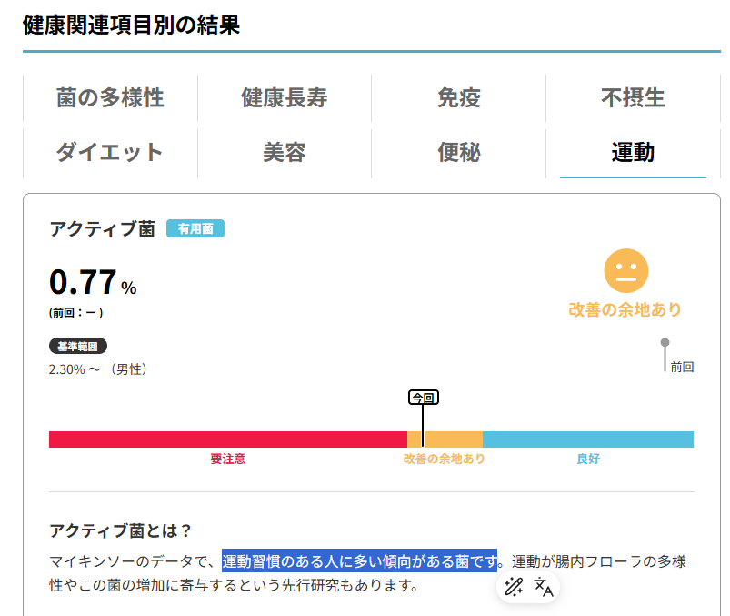Select the 便秘 tab
This screenshot has height=616, width=730.
458,152
